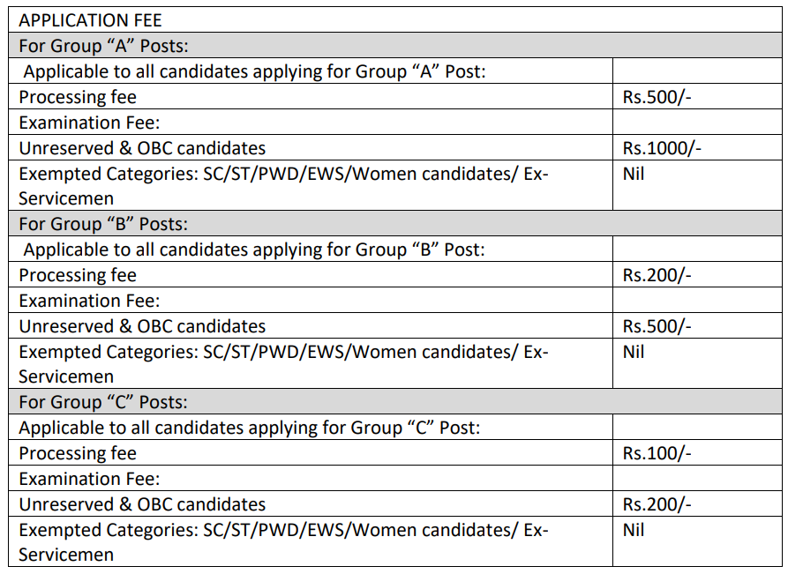Click Group B Examination Fee label
788x574 pixels.
tap(89, 301)
